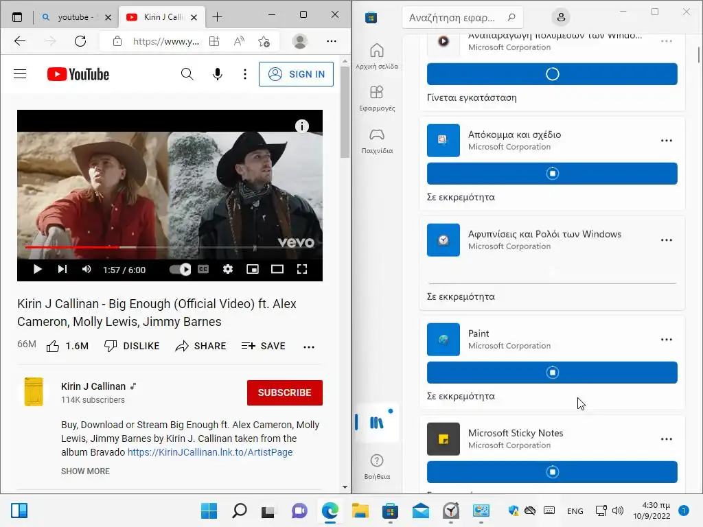Add page to favorites star icon
This screenshot has height=527, width=703.
[264, 41]
